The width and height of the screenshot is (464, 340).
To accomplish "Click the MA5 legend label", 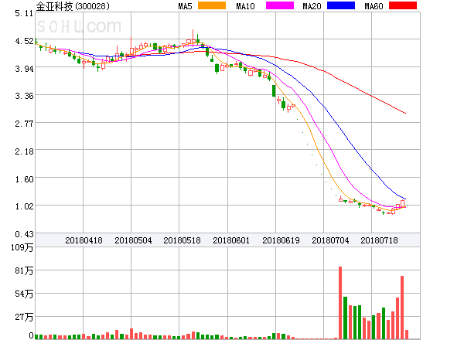I will pos(185,6).
